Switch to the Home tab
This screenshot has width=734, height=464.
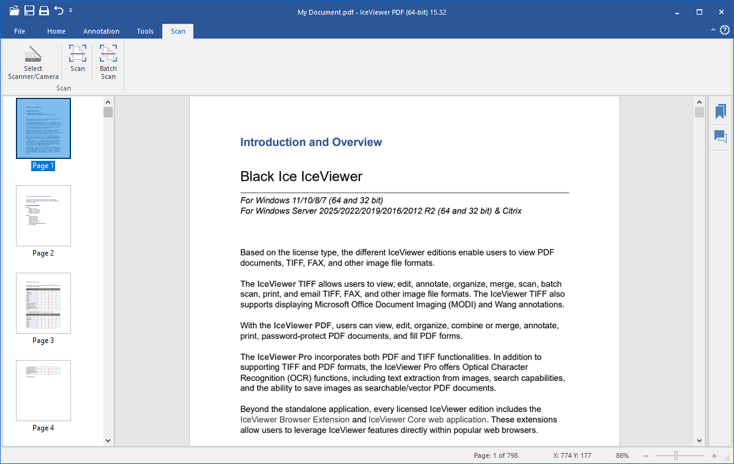point(56,31)
